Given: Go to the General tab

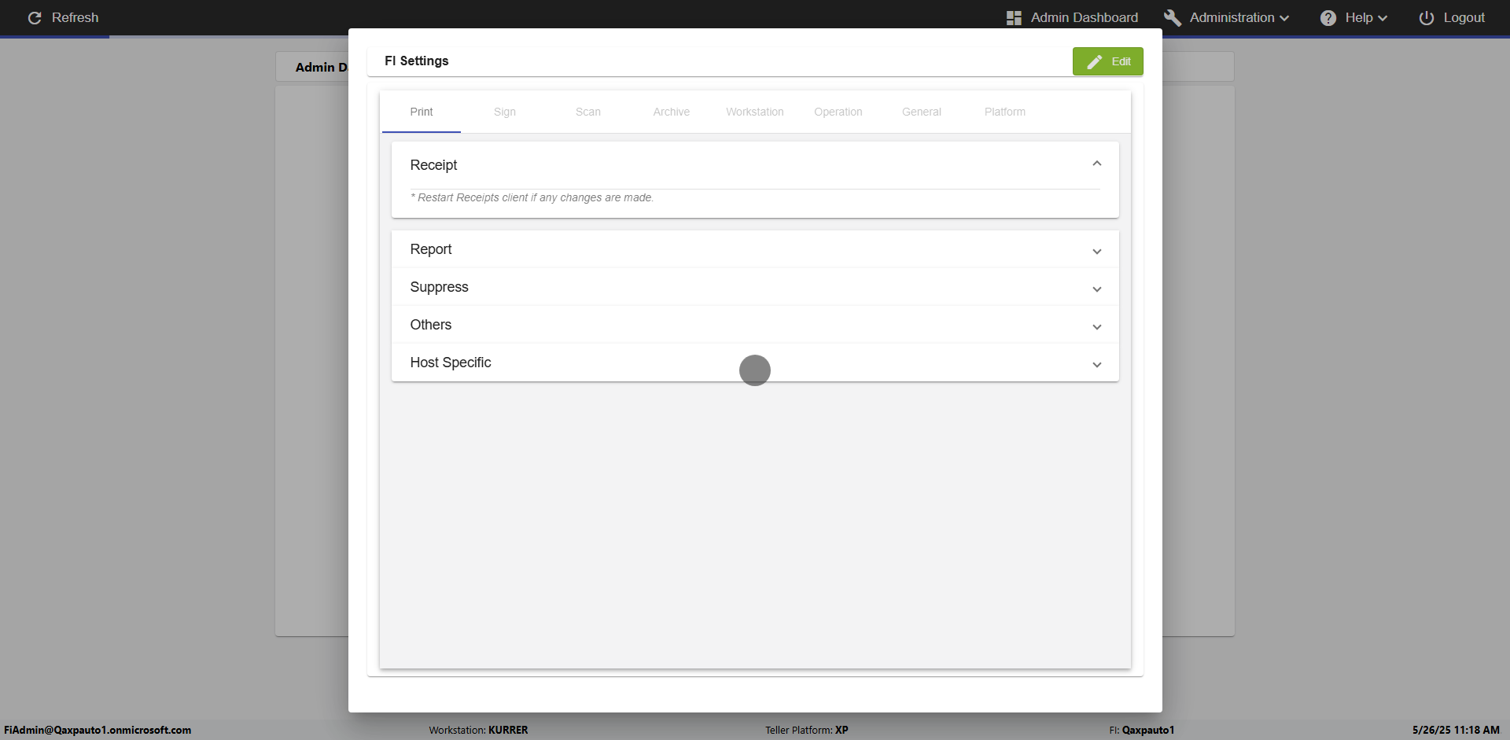Looking at the screenshot, I should (x=922, y=112).
